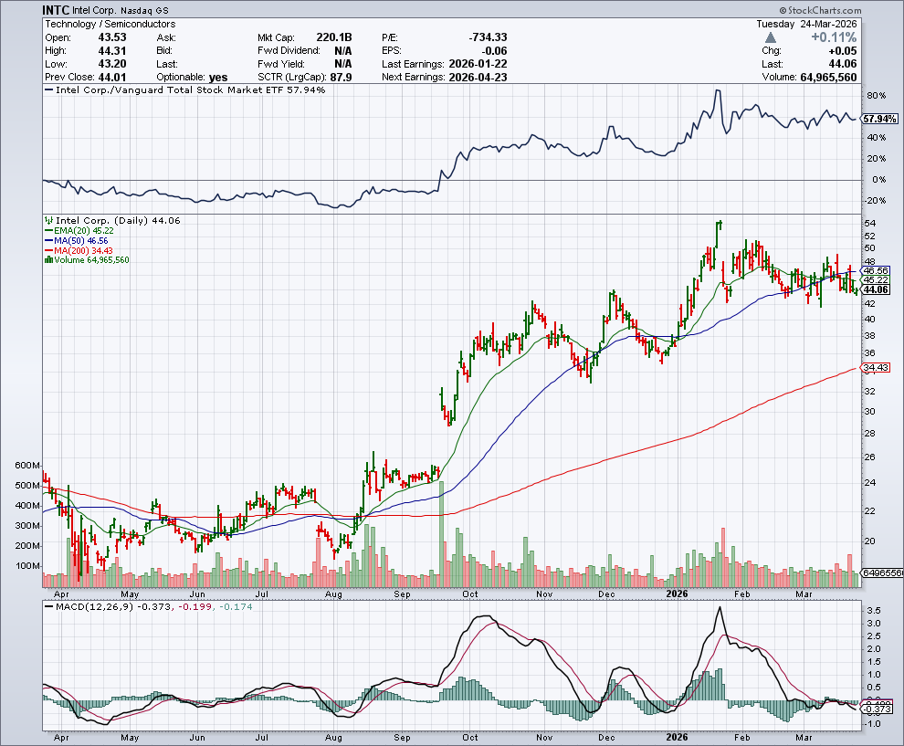Click the EPS value -0.06
The height and width of the screenshot is (746, 904).
pos(494,51)
